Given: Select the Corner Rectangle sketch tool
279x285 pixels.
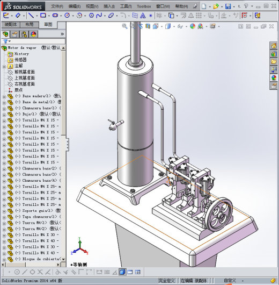Looking at the screenshot, I should (43, 16).
